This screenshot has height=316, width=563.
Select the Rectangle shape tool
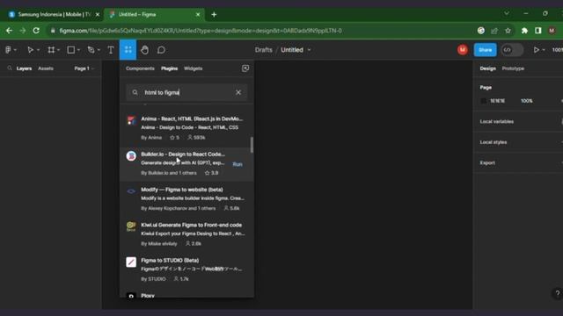[x=71, y=50]
